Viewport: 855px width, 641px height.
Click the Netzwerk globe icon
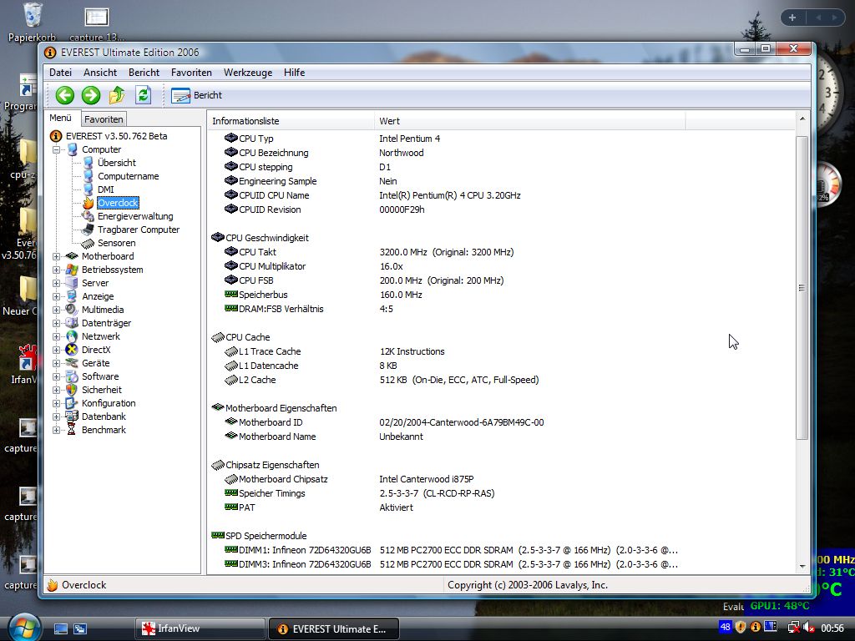tap(72, 336)
